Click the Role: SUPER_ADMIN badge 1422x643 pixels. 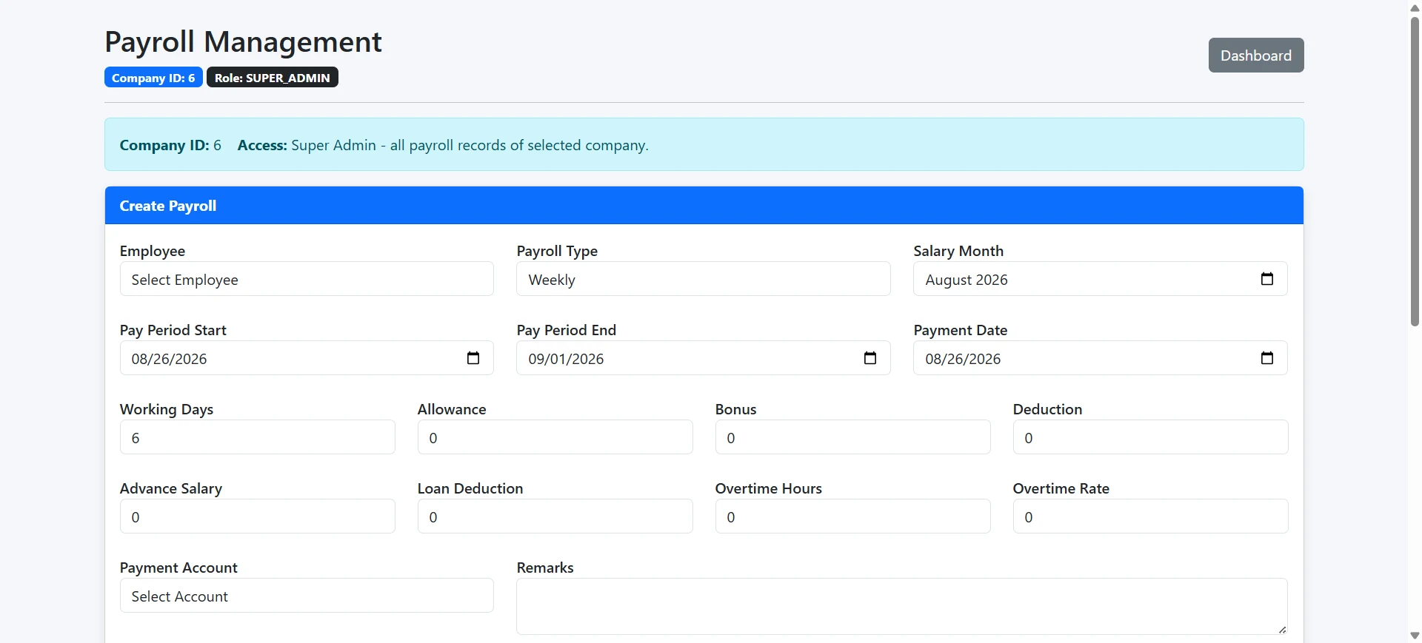[273, 78]
